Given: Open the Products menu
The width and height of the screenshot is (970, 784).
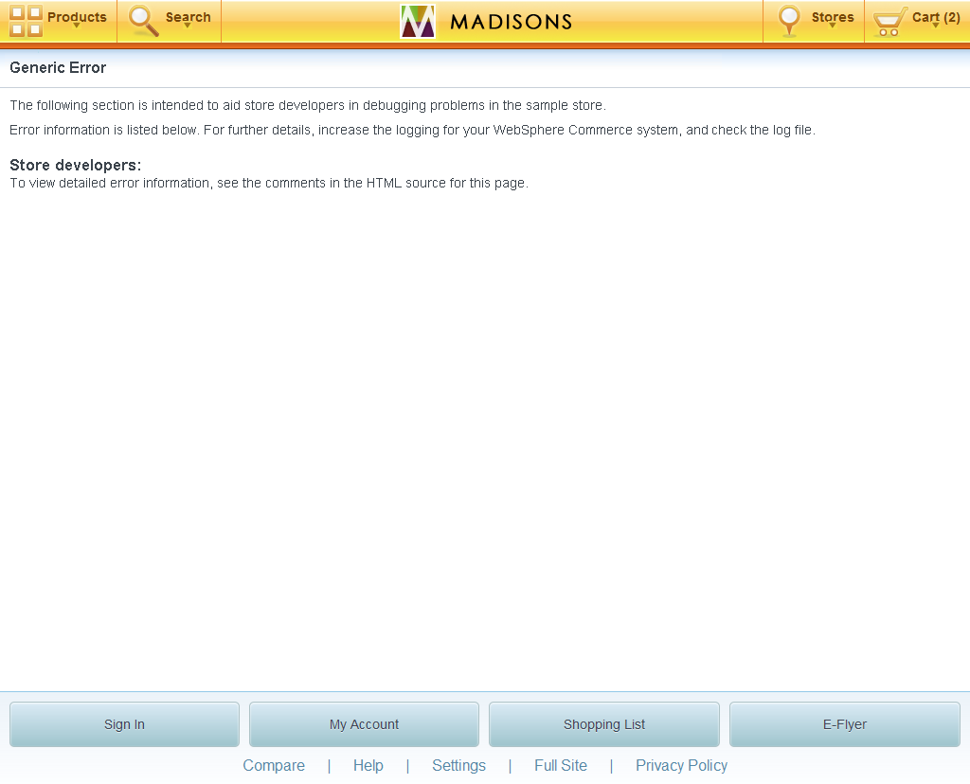Looking at the screenshot, I should tap(77, 17).
